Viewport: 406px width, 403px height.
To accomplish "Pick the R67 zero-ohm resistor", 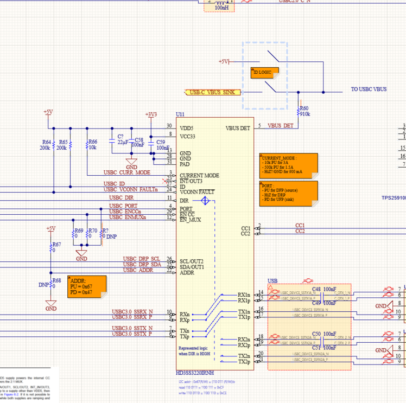I will click(51, 247).
